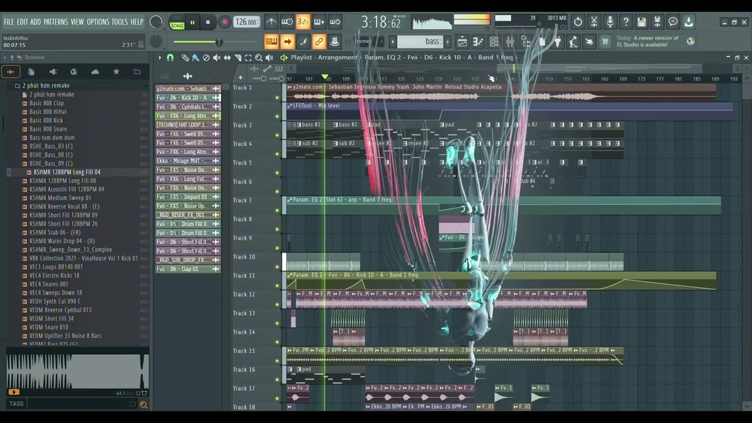This screenshot has width=752, height=423.
Task: Adjust the master pitch knob
Action: [x=156, y=41]
